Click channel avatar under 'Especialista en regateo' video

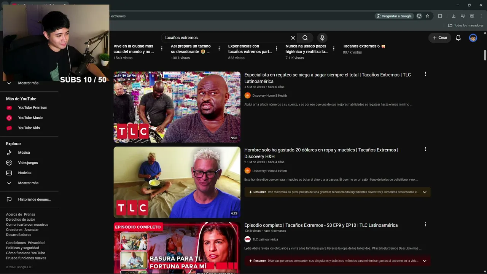[247, 96]
